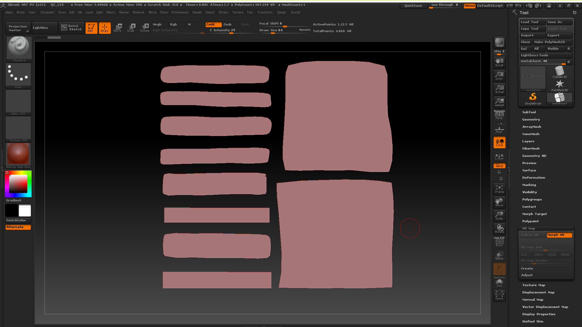Click the AAHalf view icon
The height and width of the screenshot is (327, 582).
point(499,102)
